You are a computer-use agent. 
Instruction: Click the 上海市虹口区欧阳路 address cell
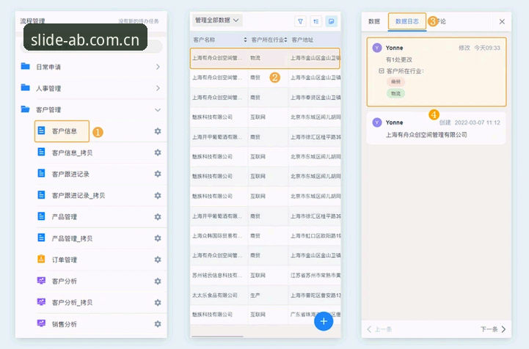315,235
